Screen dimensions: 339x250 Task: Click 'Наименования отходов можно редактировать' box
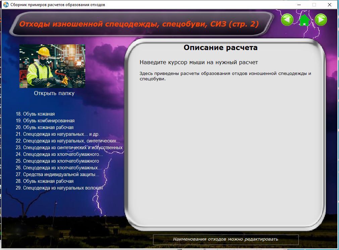tap(226, 239)
